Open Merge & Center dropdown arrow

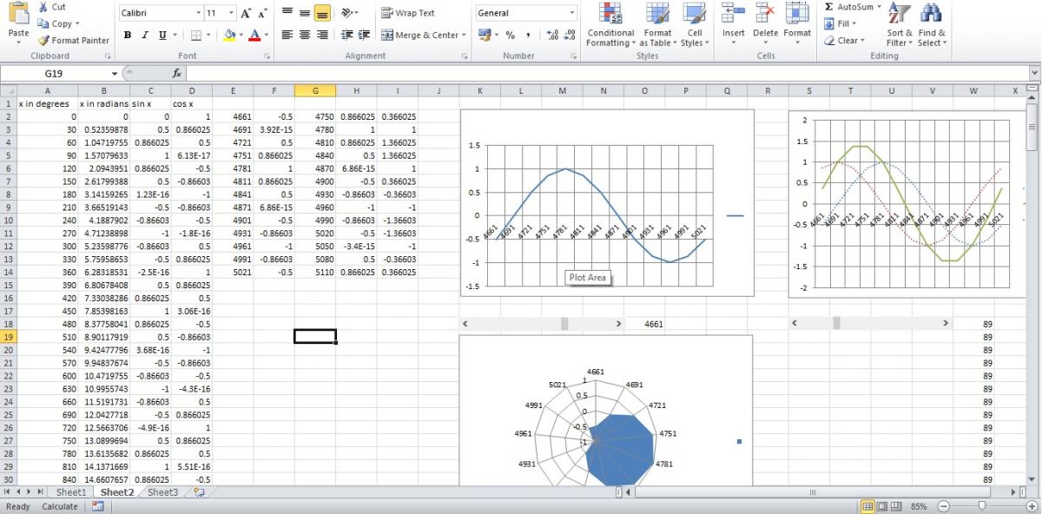coord(464,36)
